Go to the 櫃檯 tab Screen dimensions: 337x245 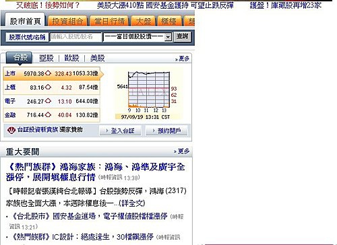coord(169,22)
